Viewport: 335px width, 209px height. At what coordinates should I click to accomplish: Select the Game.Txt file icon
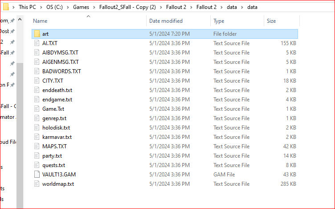(x=37, y=109)
